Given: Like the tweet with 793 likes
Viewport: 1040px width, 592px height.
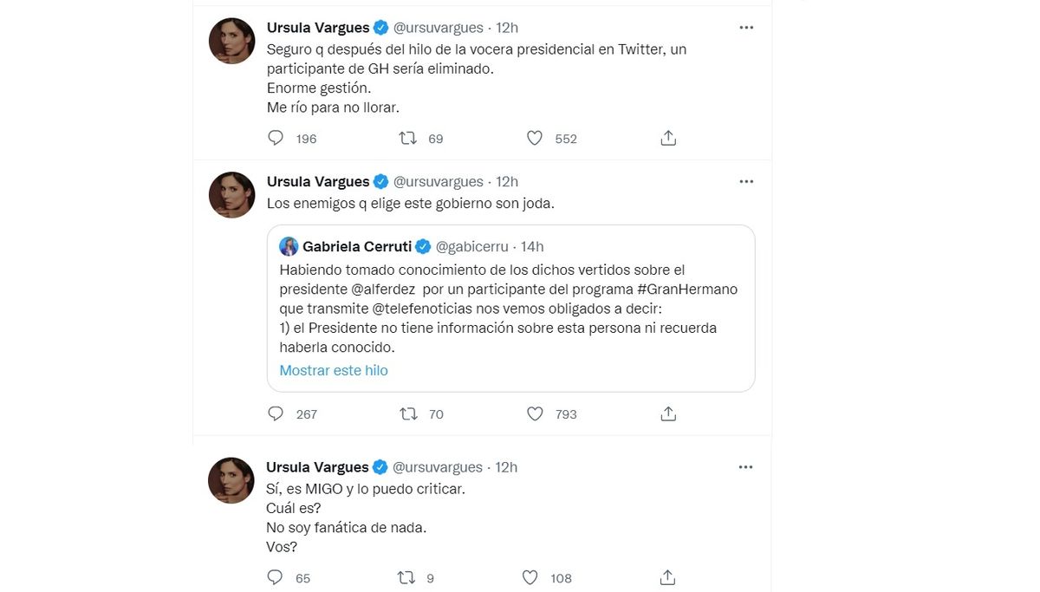Looking at the screenshot, I should [535, 413].
